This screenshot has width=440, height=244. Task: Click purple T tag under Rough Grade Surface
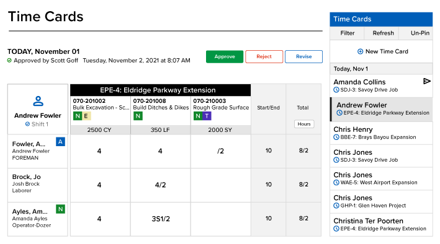[207, 116]
